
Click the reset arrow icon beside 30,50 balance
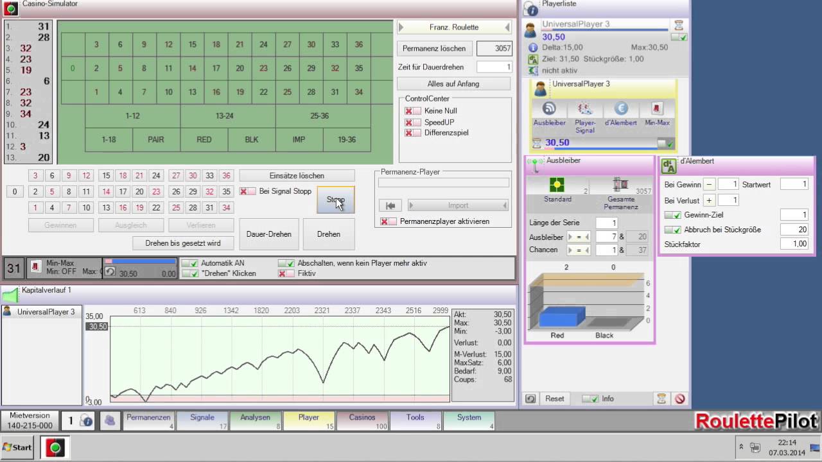110,272
